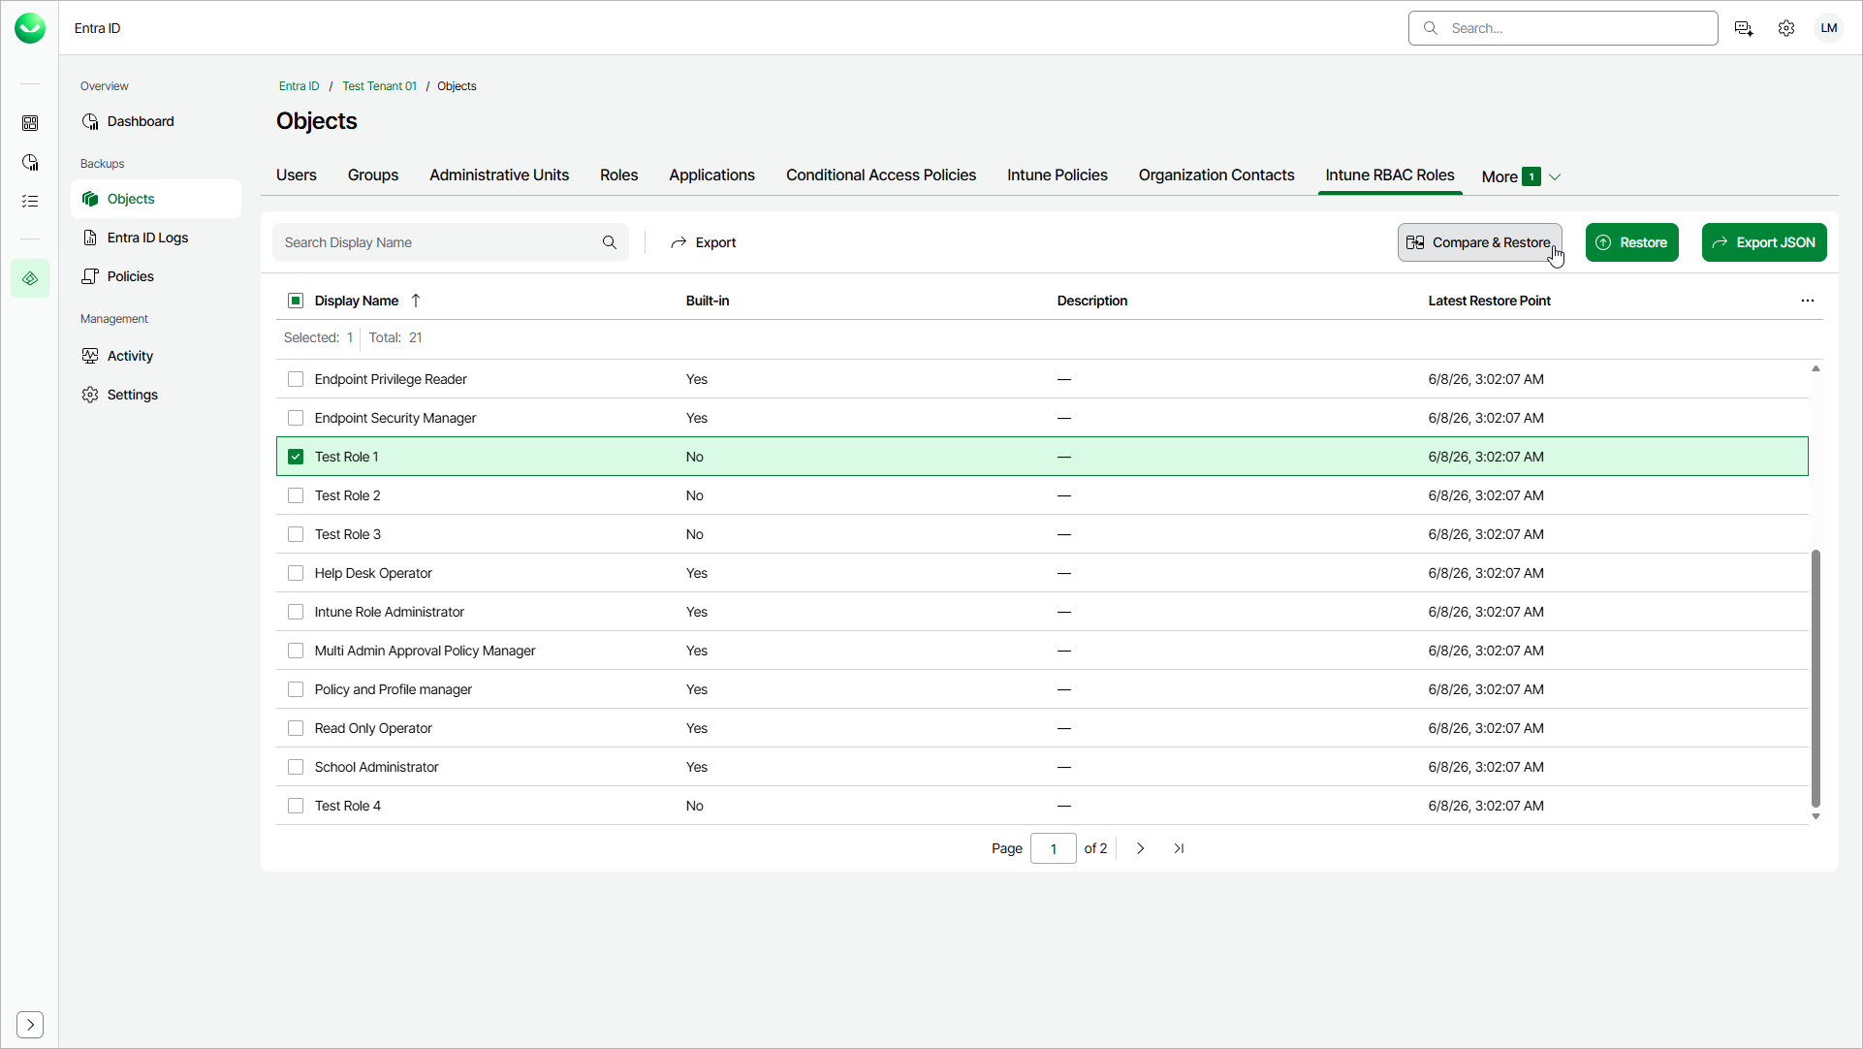Check the Endpoint Security Manager row

coord(296,418)
